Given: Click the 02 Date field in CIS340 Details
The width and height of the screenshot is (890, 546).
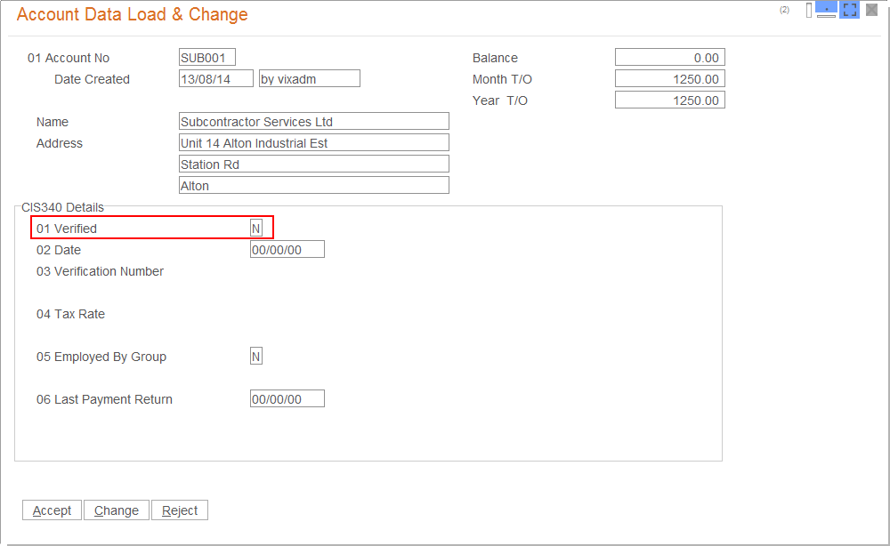Looking at the screenshot, I should (x=287, y=250).
